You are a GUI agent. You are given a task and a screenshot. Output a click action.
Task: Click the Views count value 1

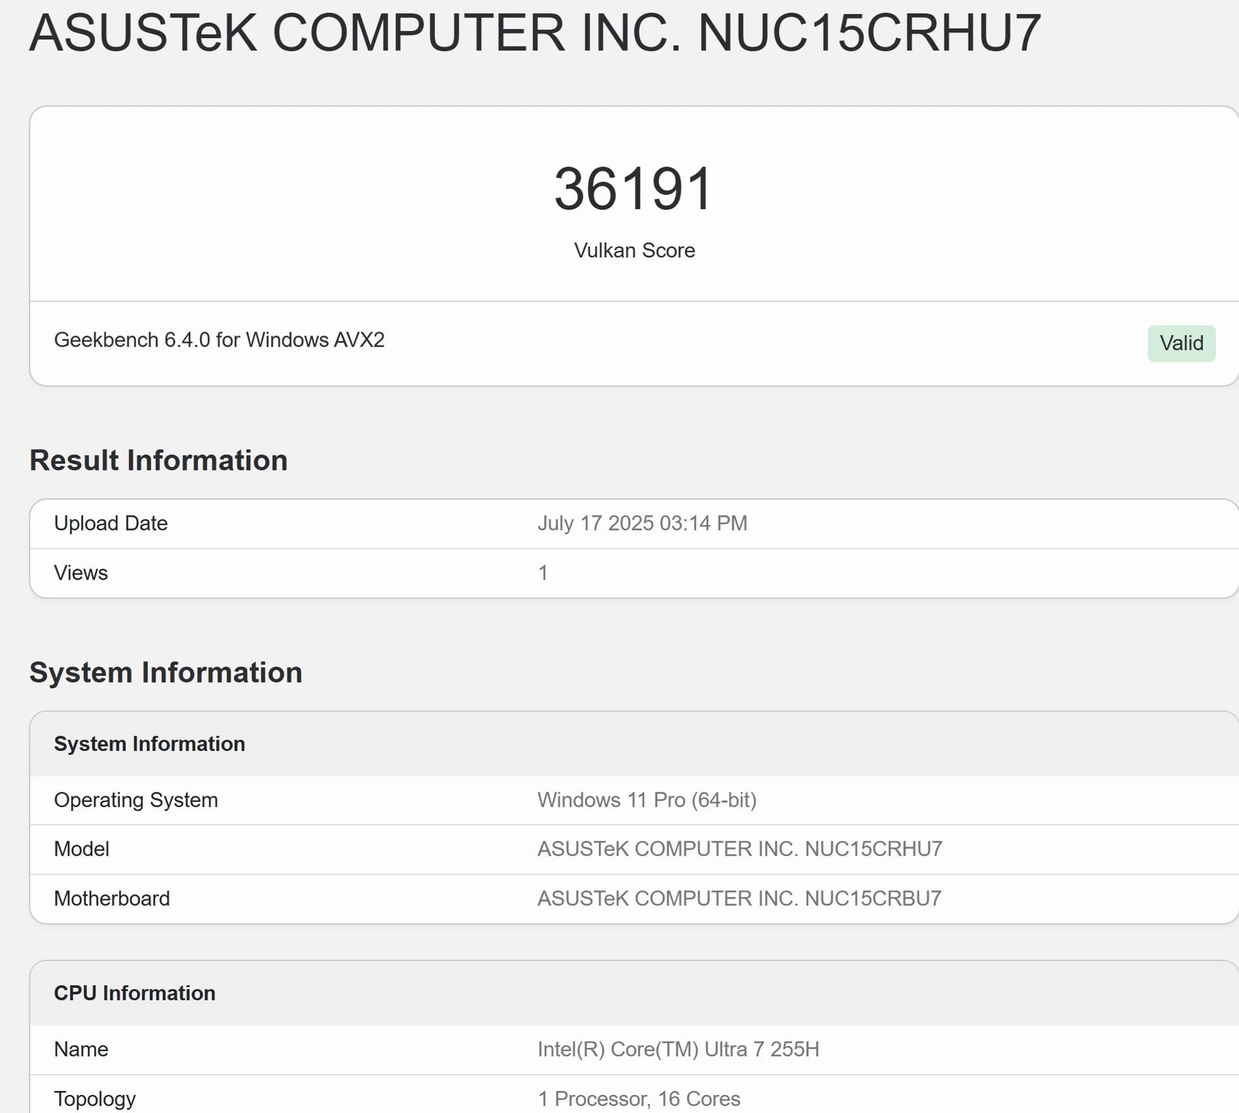tap(543, 573)
